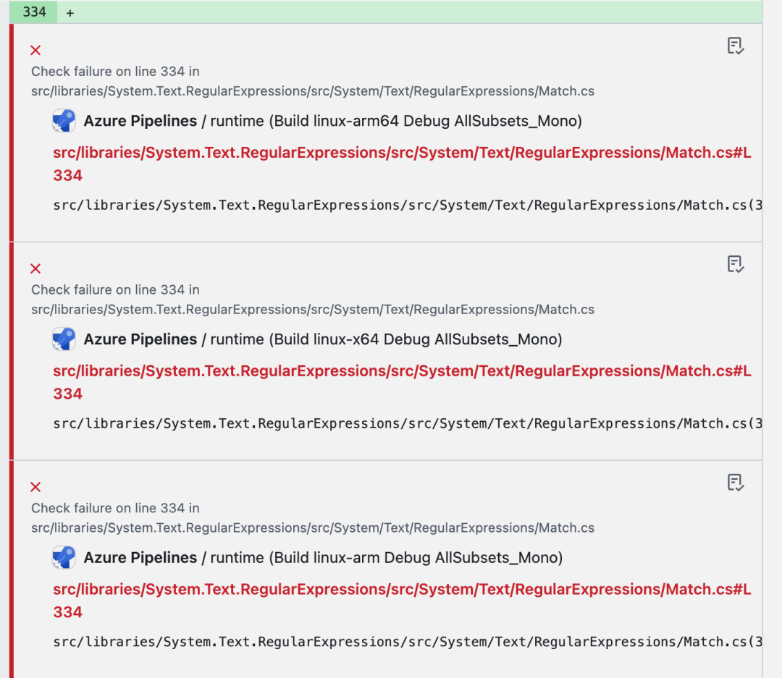The width and height of the screenshot is (782, 678).
Task: Click the failure X icon for linux-arm build
Action: click(35, 487)
